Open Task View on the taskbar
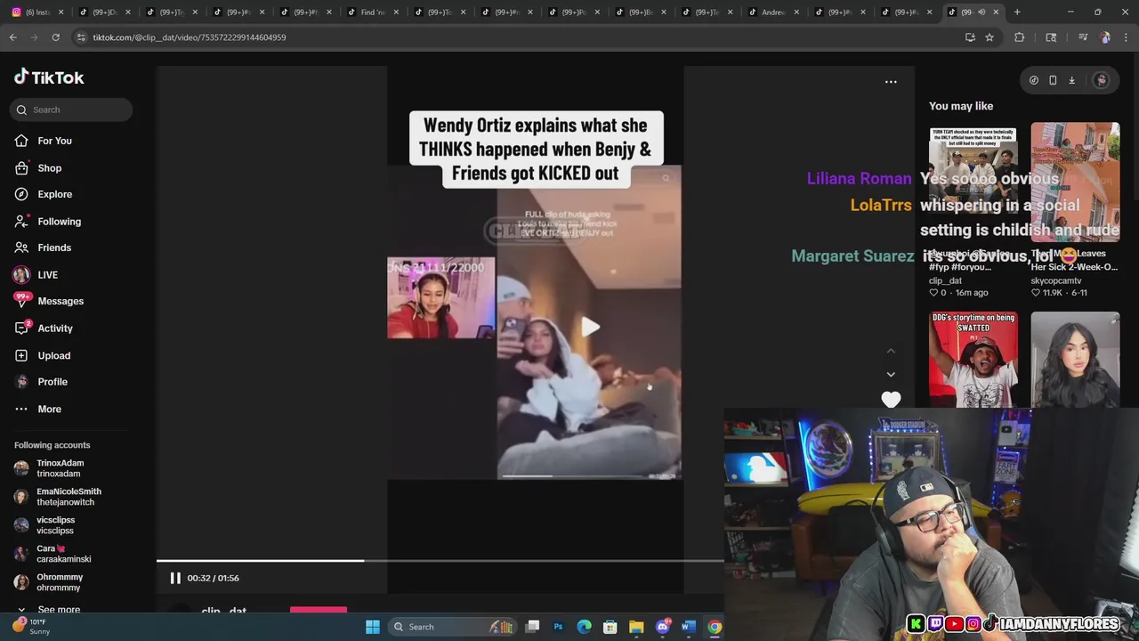 [x=532, y=627]
